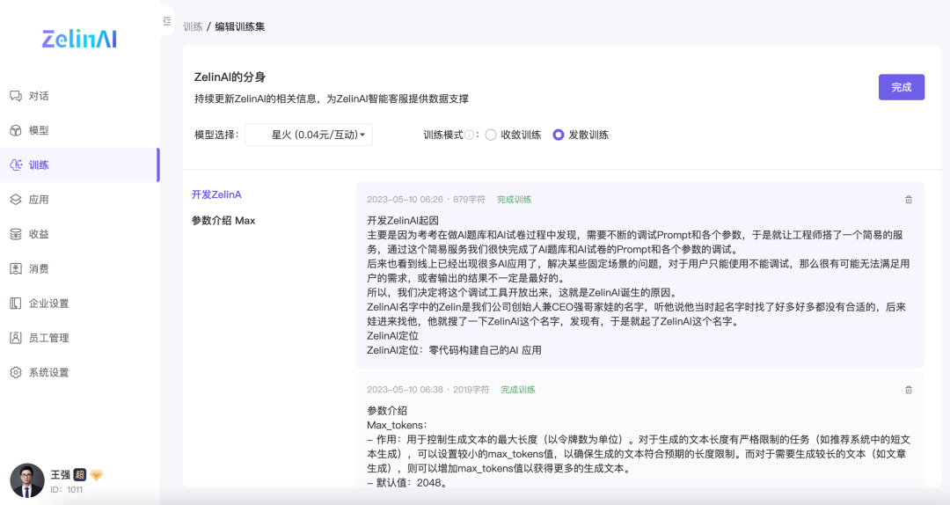The image size is (950, 505).
Task: Click the 系统设置 gear icon
Action: click(x=16, y=372)
